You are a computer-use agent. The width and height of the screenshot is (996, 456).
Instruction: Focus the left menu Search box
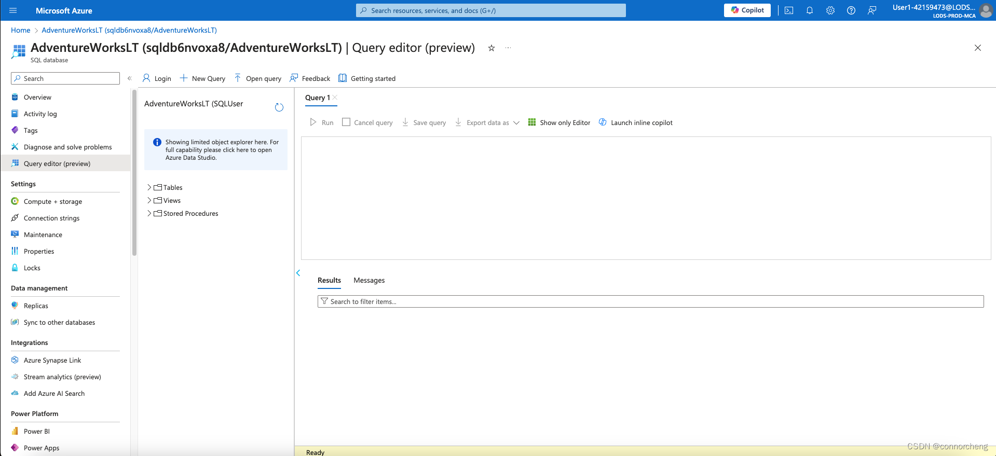click(x=65, y=78)
